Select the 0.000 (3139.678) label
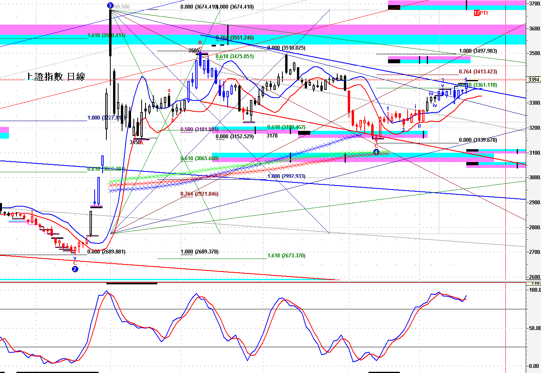Image resolution: width=541 pixels, height=373 pixels. point(478,140)
